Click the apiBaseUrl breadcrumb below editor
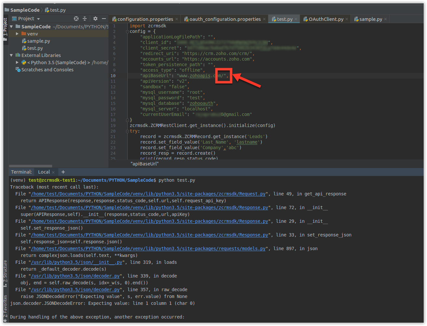 click(x=145, y=164)
